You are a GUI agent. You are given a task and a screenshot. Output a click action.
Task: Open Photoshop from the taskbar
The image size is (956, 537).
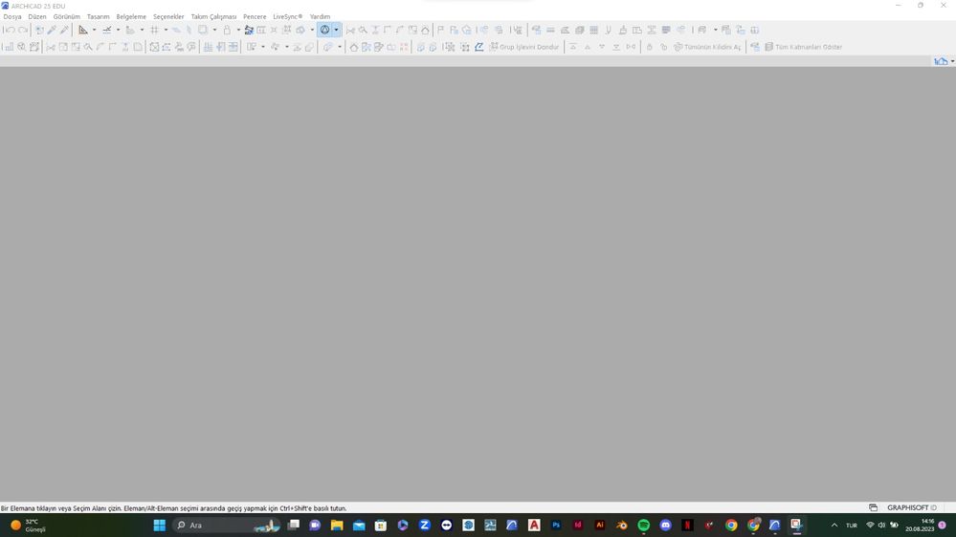[x=556, y=525]
